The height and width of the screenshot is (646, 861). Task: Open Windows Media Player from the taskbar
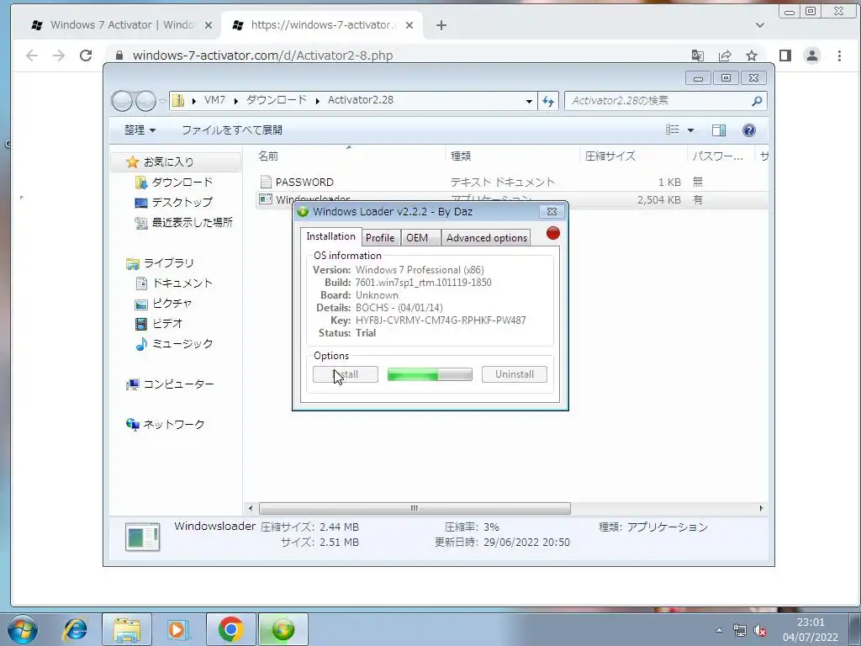(178, 629)
